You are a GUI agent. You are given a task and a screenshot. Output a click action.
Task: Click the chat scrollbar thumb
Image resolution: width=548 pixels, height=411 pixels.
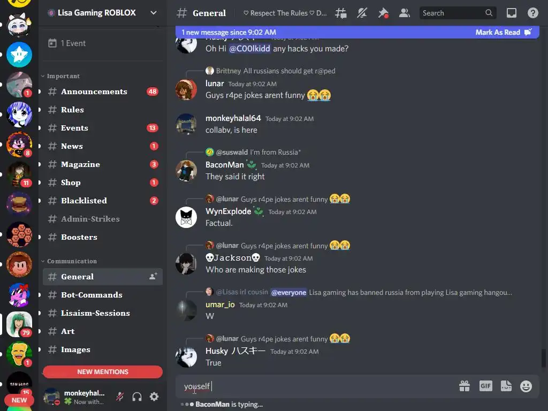(544, 358)
